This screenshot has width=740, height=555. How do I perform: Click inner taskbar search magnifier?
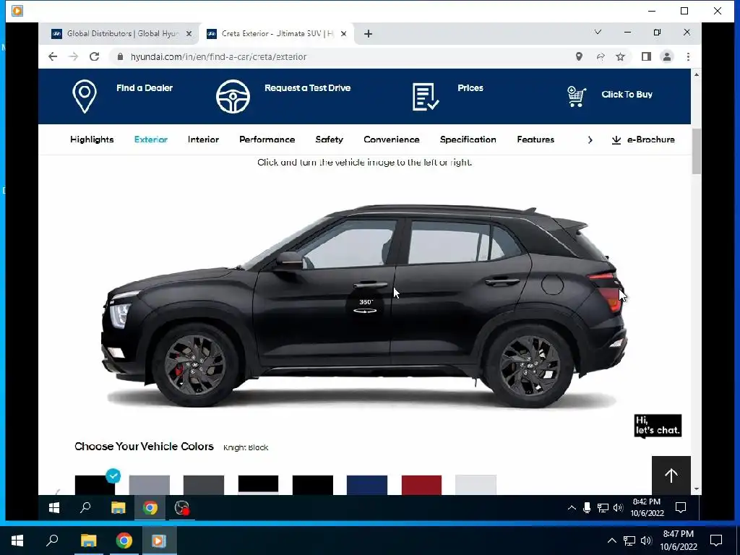pyautogui.click(x=85, y=508)
